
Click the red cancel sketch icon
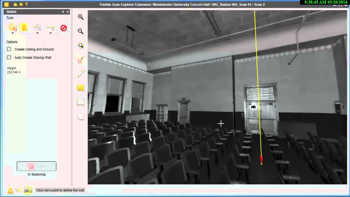(x=63, y=28)
